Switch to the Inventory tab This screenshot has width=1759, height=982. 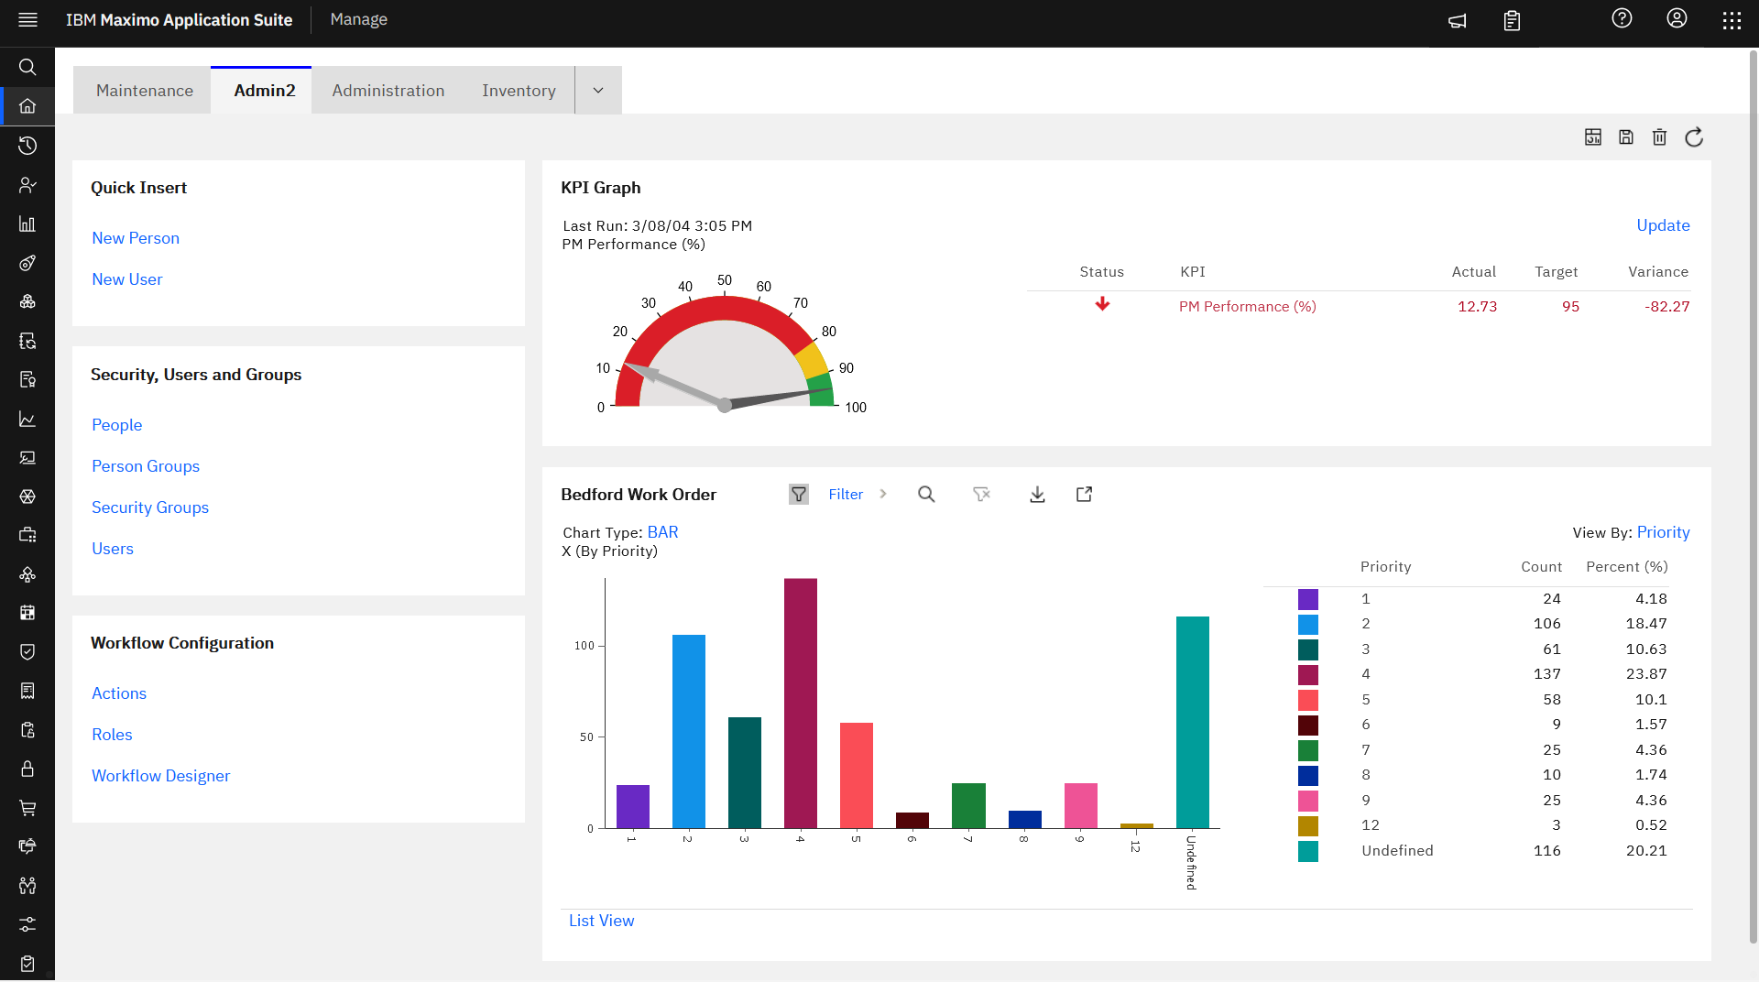click(x=519, y=90)
